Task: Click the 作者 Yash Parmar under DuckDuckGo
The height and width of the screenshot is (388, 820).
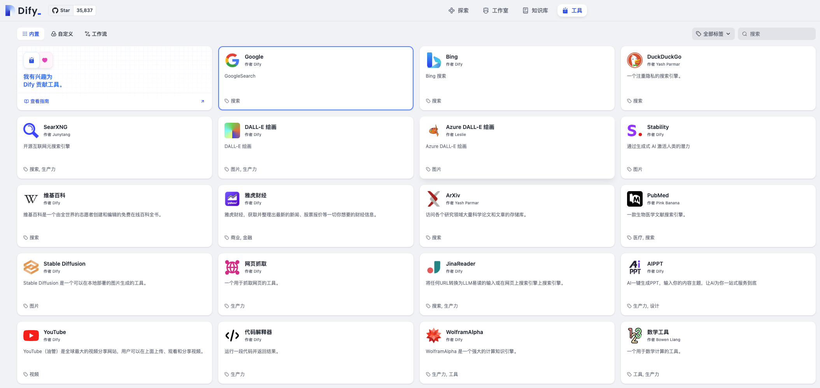Action: (663, 64)
